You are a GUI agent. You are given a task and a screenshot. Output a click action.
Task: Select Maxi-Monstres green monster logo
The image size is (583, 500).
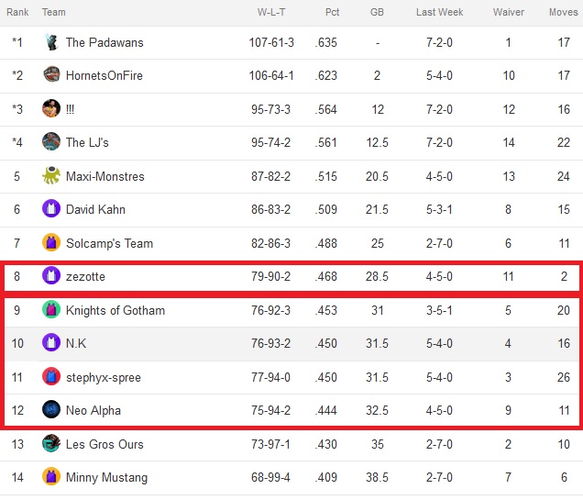[x=51, y=175]
